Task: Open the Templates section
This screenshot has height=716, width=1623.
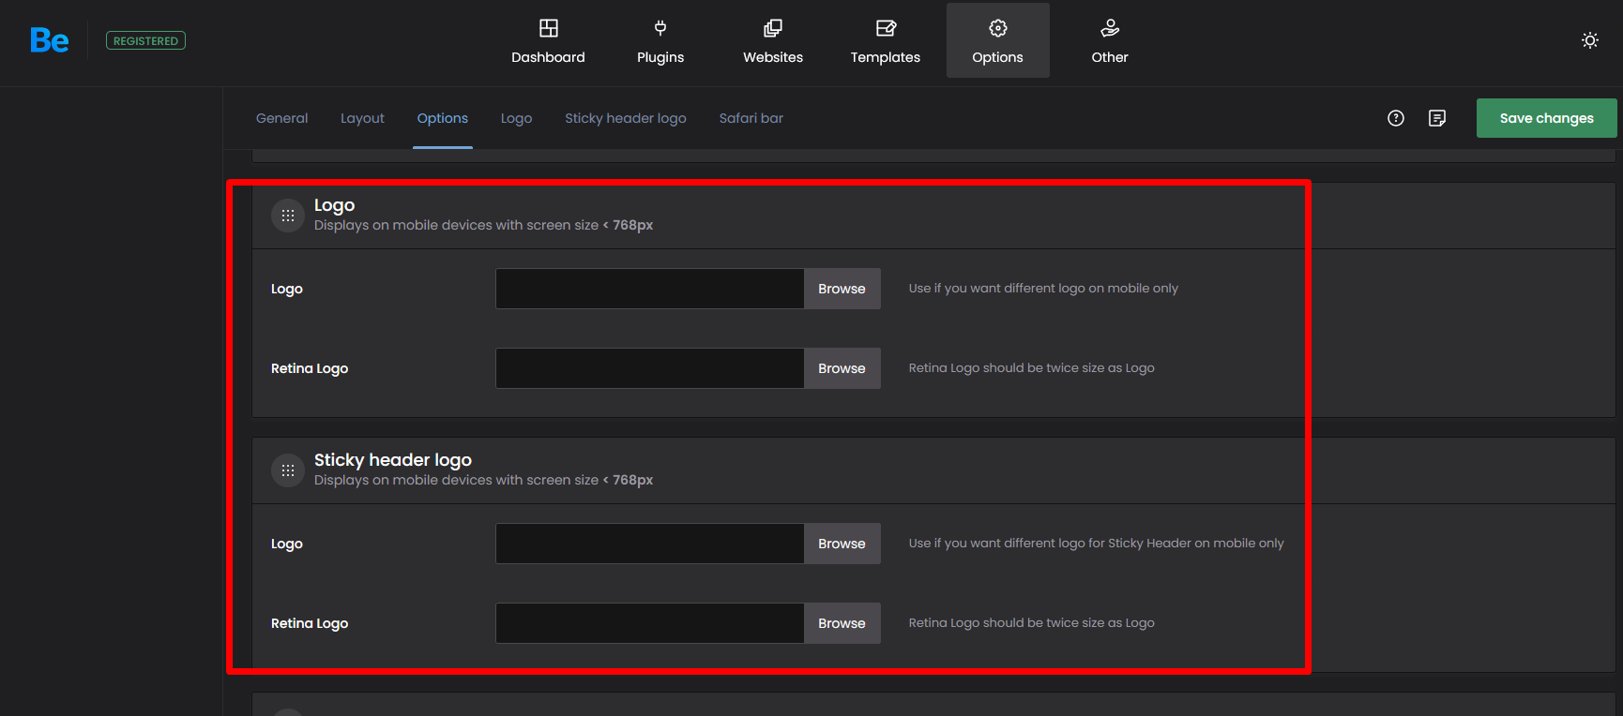Action: click(x=886, y=40)
